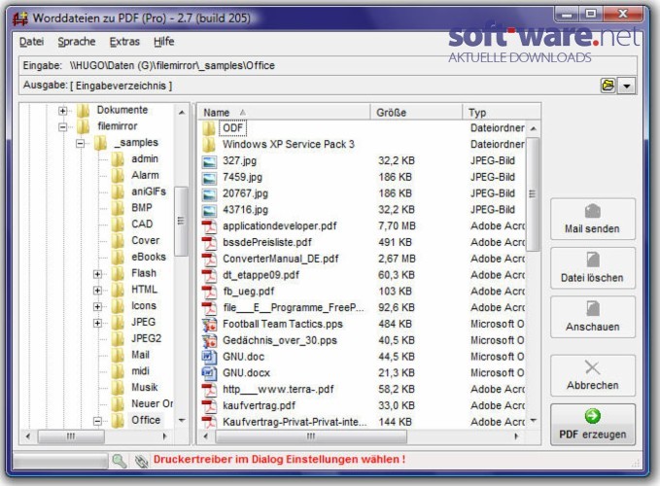Viewport: 660px width, 486px height.
Task: Select Windows XP Service Pack 3 folder icon
Action: click(209, 145)
